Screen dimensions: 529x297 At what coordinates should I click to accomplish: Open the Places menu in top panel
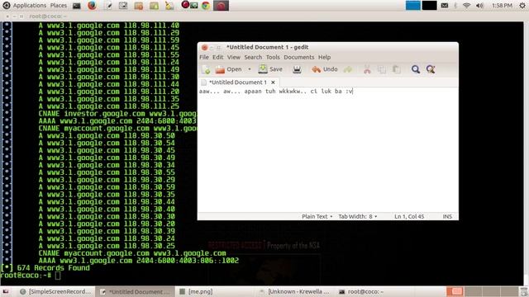[59, 6]
